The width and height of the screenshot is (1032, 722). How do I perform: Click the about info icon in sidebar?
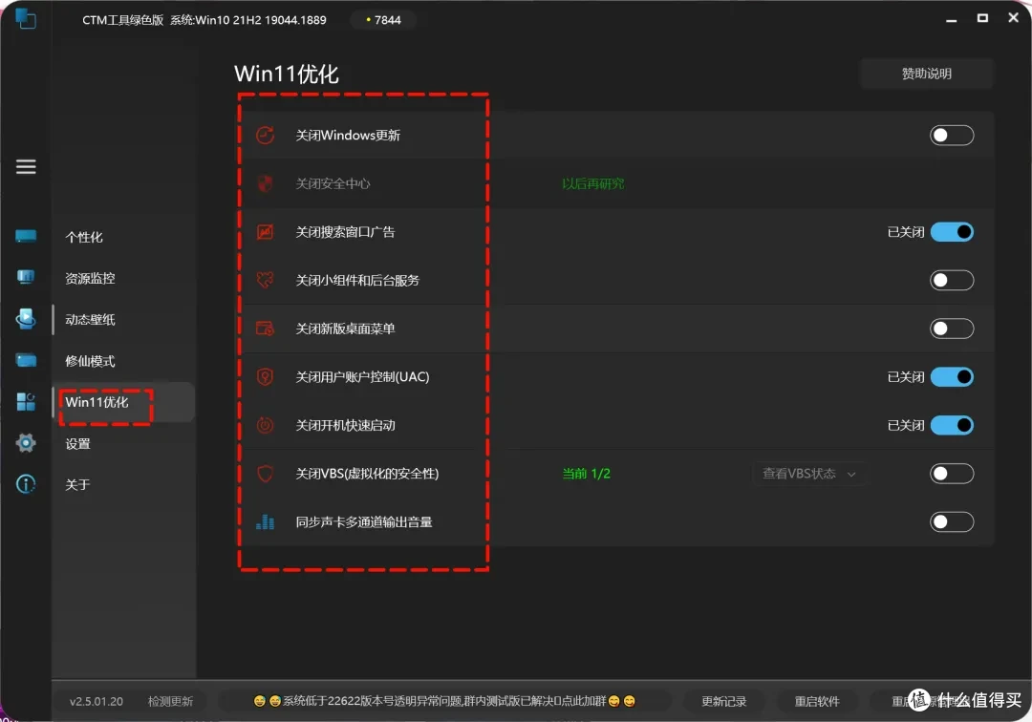tap(26, 484)
